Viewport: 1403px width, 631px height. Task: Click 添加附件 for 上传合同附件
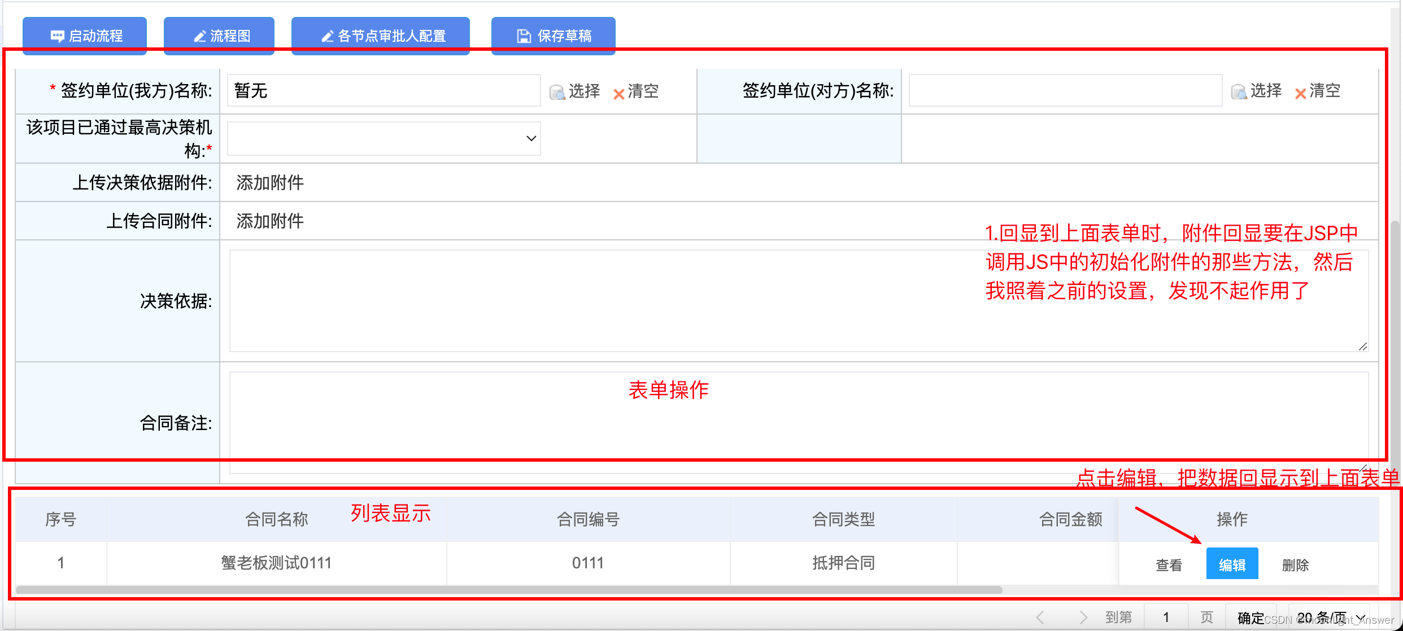[x=270, y=221]
